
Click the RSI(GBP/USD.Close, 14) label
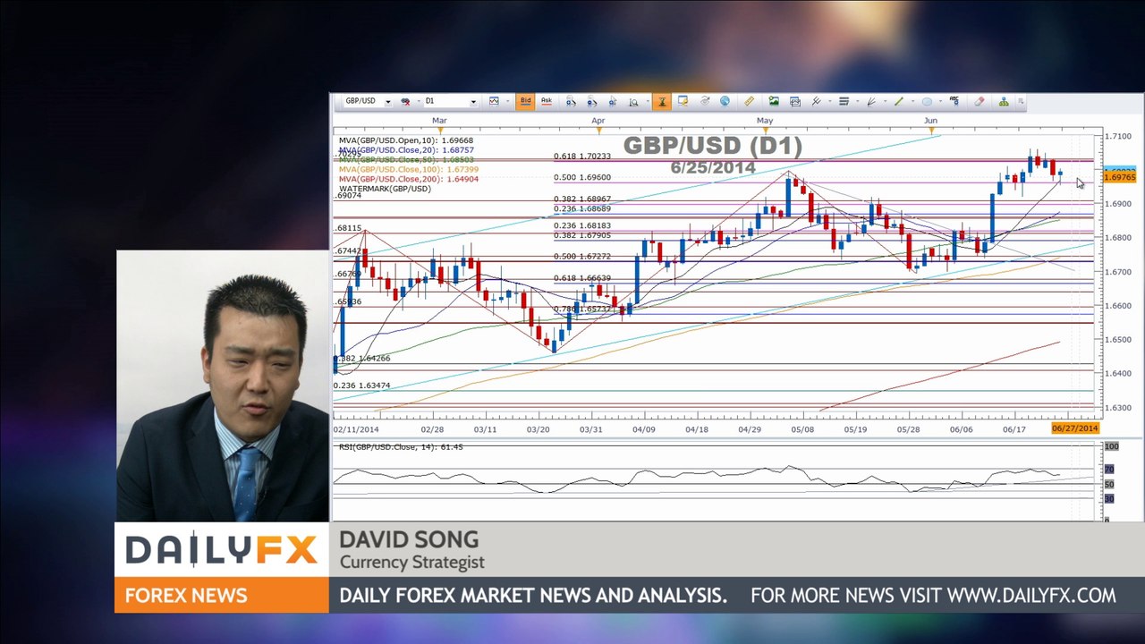(401, 446)
